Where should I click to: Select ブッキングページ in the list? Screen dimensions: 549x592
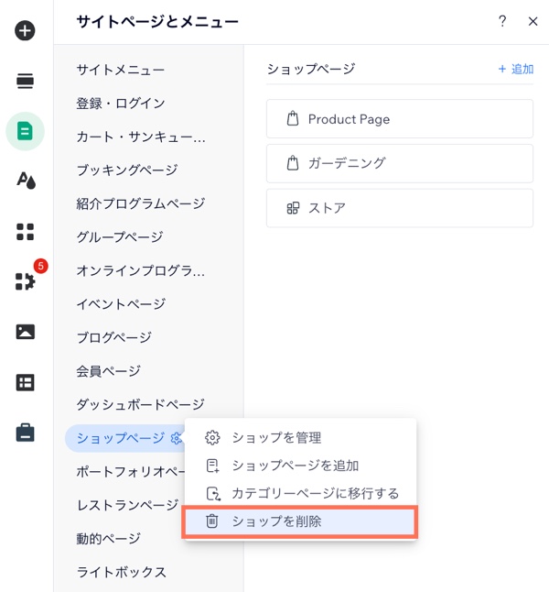127,170
